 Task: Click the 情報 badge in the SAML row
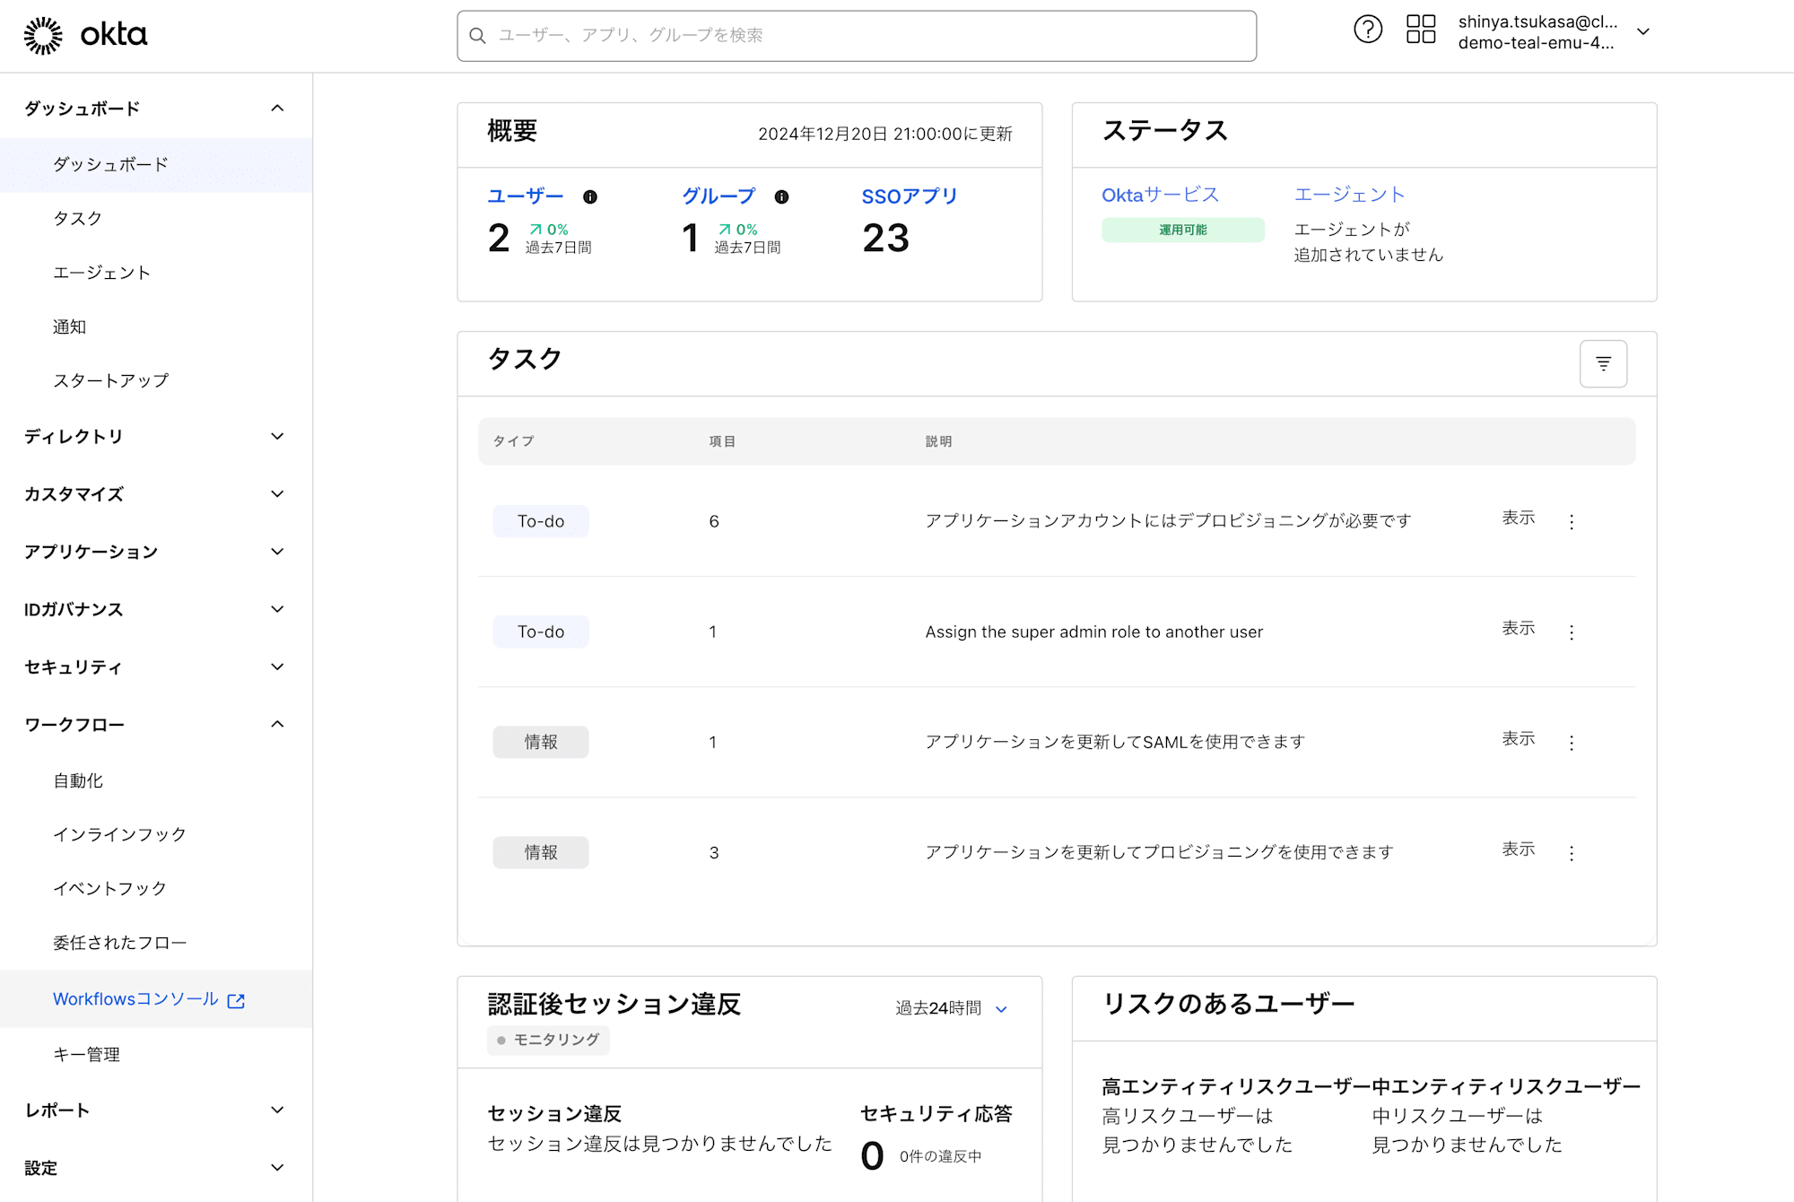coord(541,742)
